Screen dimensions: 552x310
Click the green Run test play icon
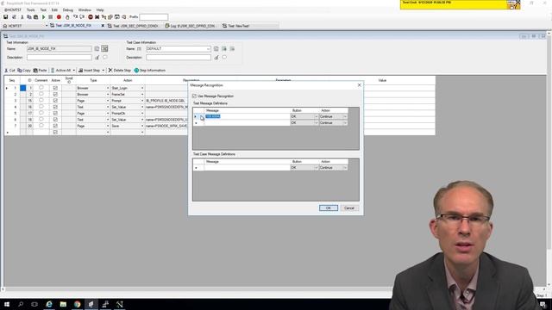pyautogui.click(x=44, y=17)
